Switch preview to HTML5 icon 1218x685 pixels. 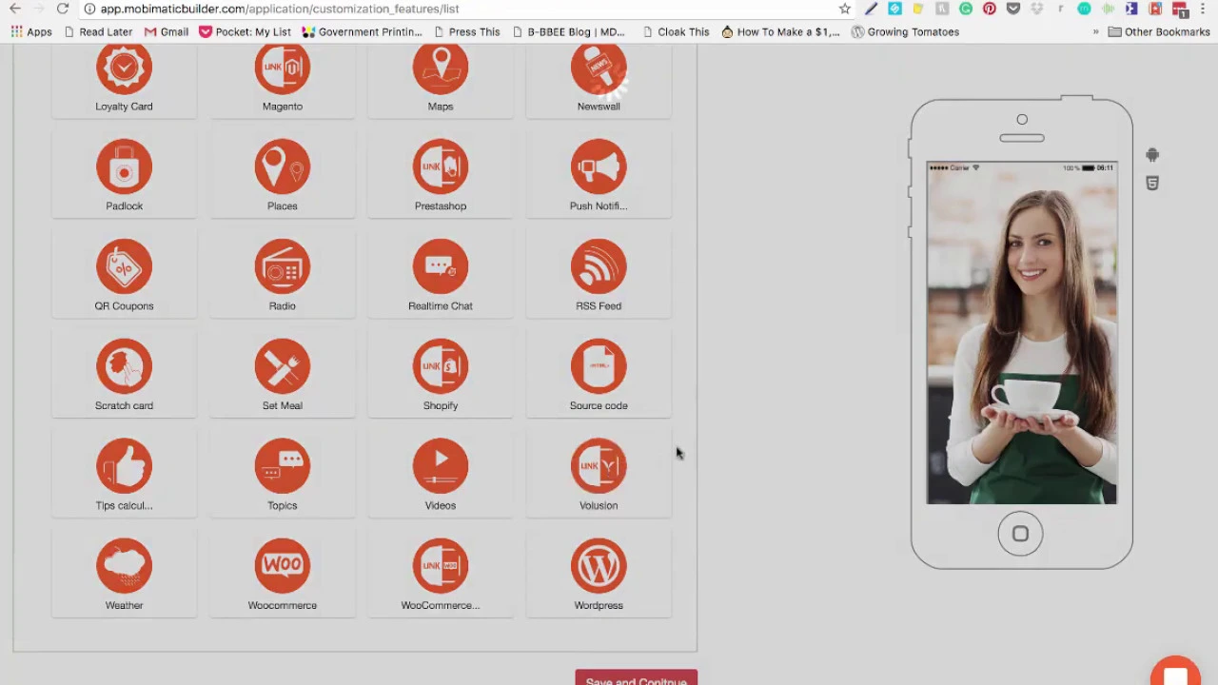[x=1152, y=183]
